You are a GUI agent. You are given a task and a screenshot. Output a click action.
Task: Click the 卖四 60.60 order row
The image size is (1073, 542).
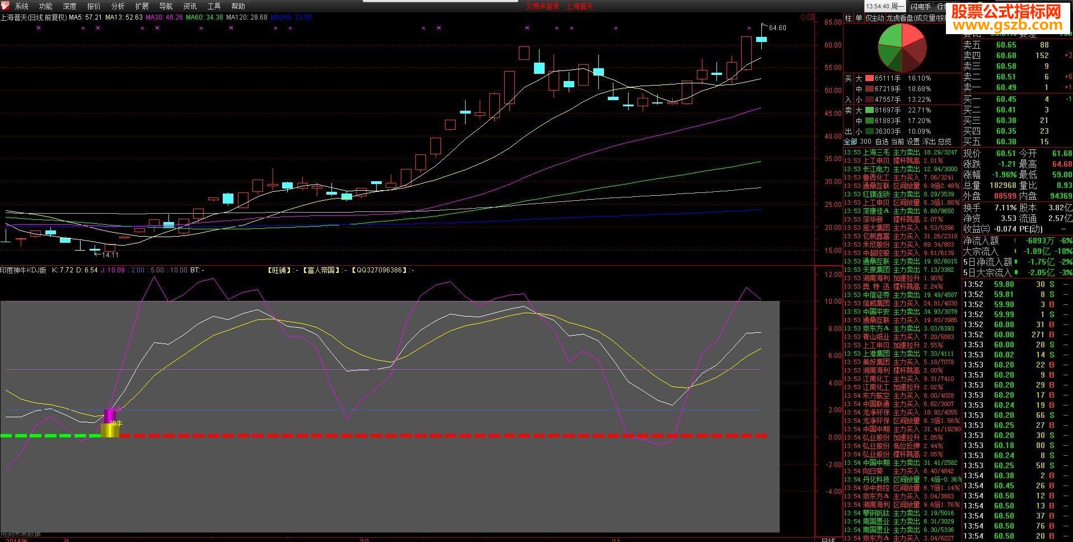coord(1017,55)
